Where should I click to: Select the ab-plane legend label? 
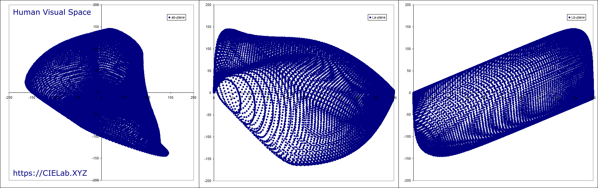pyautogui.click(x=178, y=18)
